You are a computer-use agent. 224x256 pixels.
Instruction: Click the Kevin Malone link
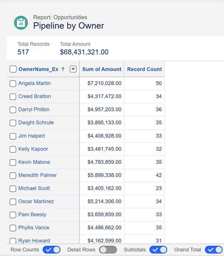point(34,162)
